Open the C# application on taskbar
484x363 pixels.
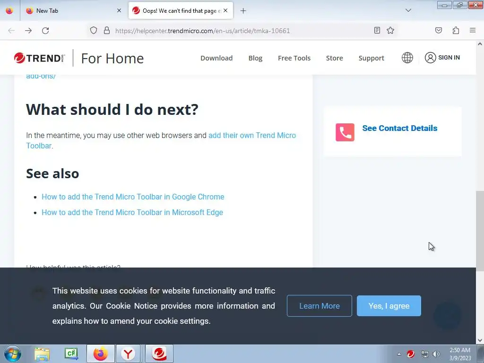click(x=71, y=354)
